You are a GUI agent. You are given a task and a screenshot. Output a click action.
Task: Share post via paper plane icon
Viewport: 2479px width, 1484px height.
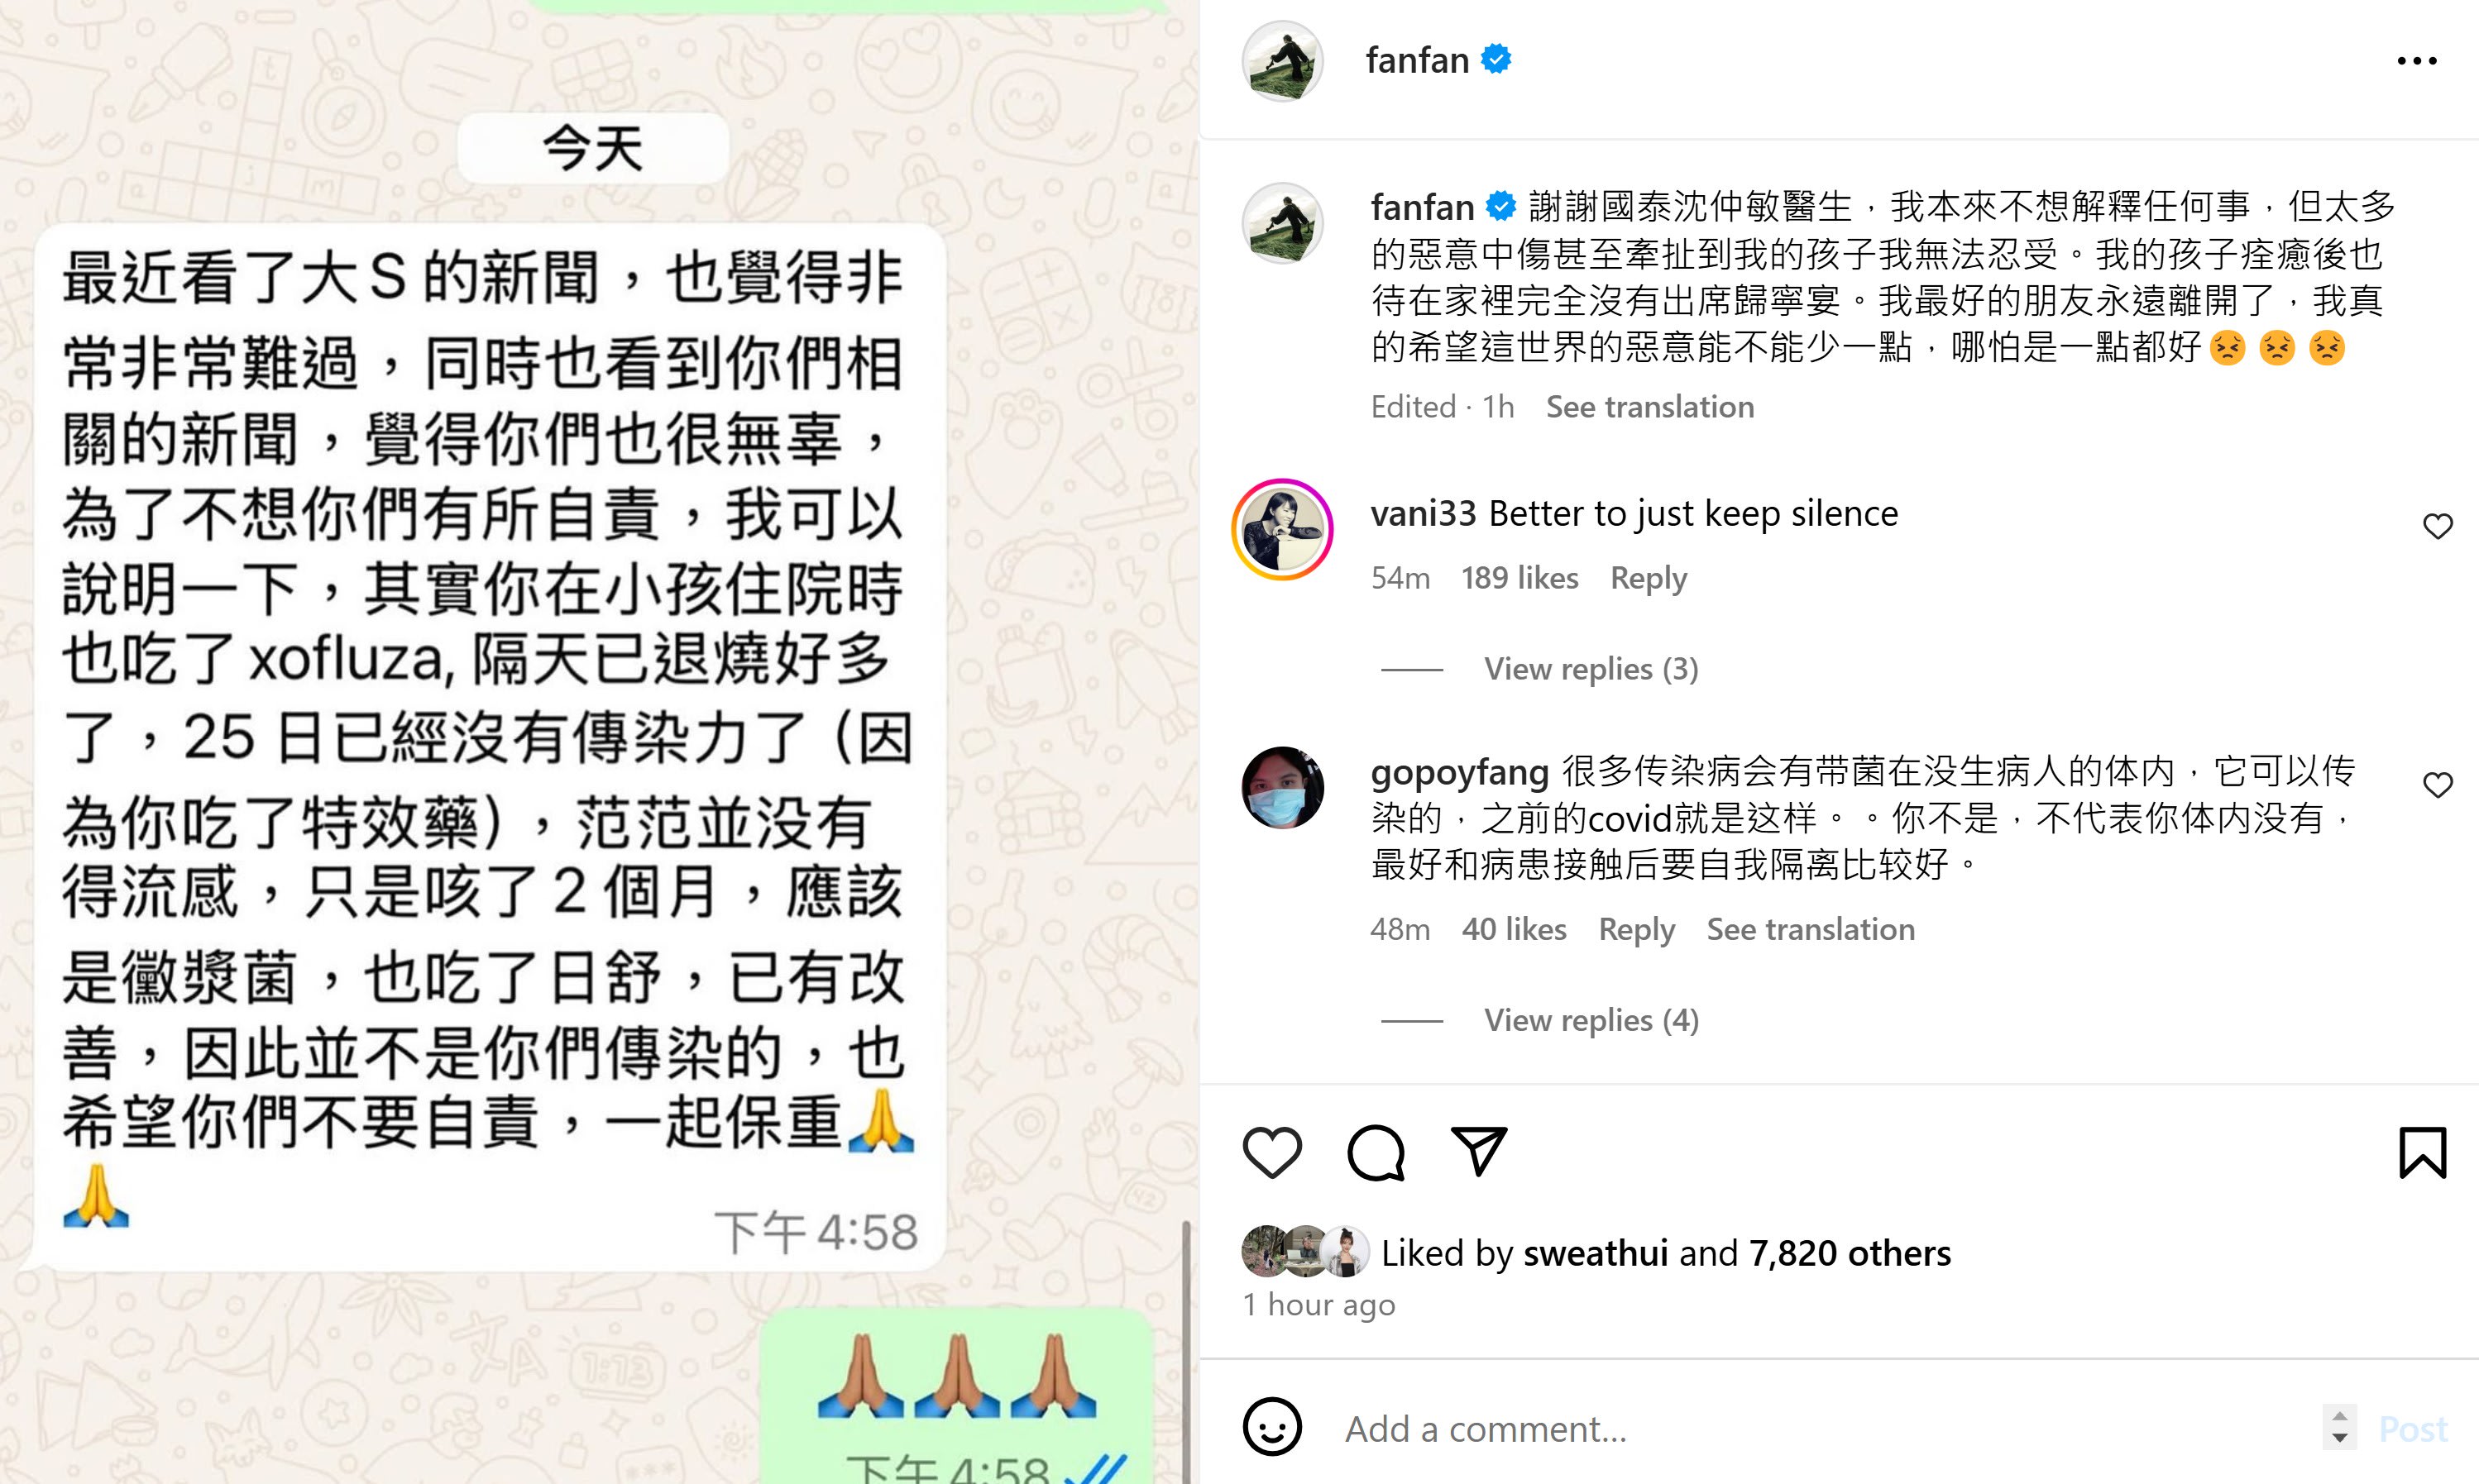click(1479, 1151)
